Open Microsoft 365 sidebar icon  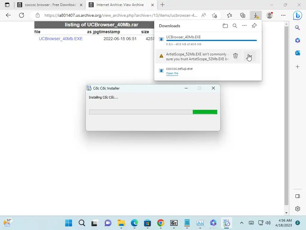[x=297, y=40]
